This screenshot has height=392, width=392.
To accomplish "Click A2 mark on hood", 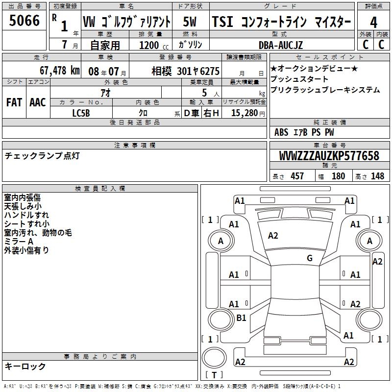I will coord(273,236).
